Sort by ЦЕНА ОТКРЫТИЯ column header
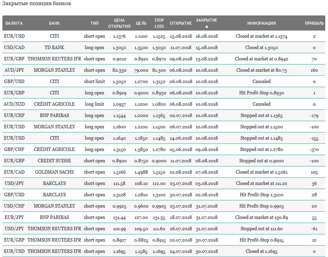The width and height of the screenshot is (328, 257). 119,23
